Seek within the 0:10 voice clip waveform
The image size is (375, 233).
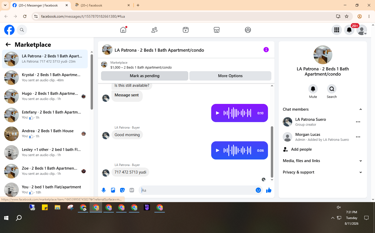pyautogui.click(x=237, y=113)
